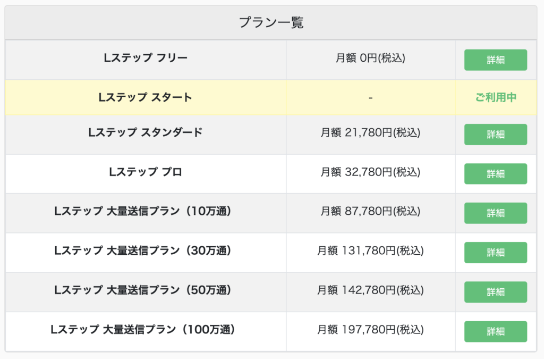Click 詳細 for 大量送信プラン（30万通）
The width and height of the screenshot is (544, 359).
pos(496,253)
